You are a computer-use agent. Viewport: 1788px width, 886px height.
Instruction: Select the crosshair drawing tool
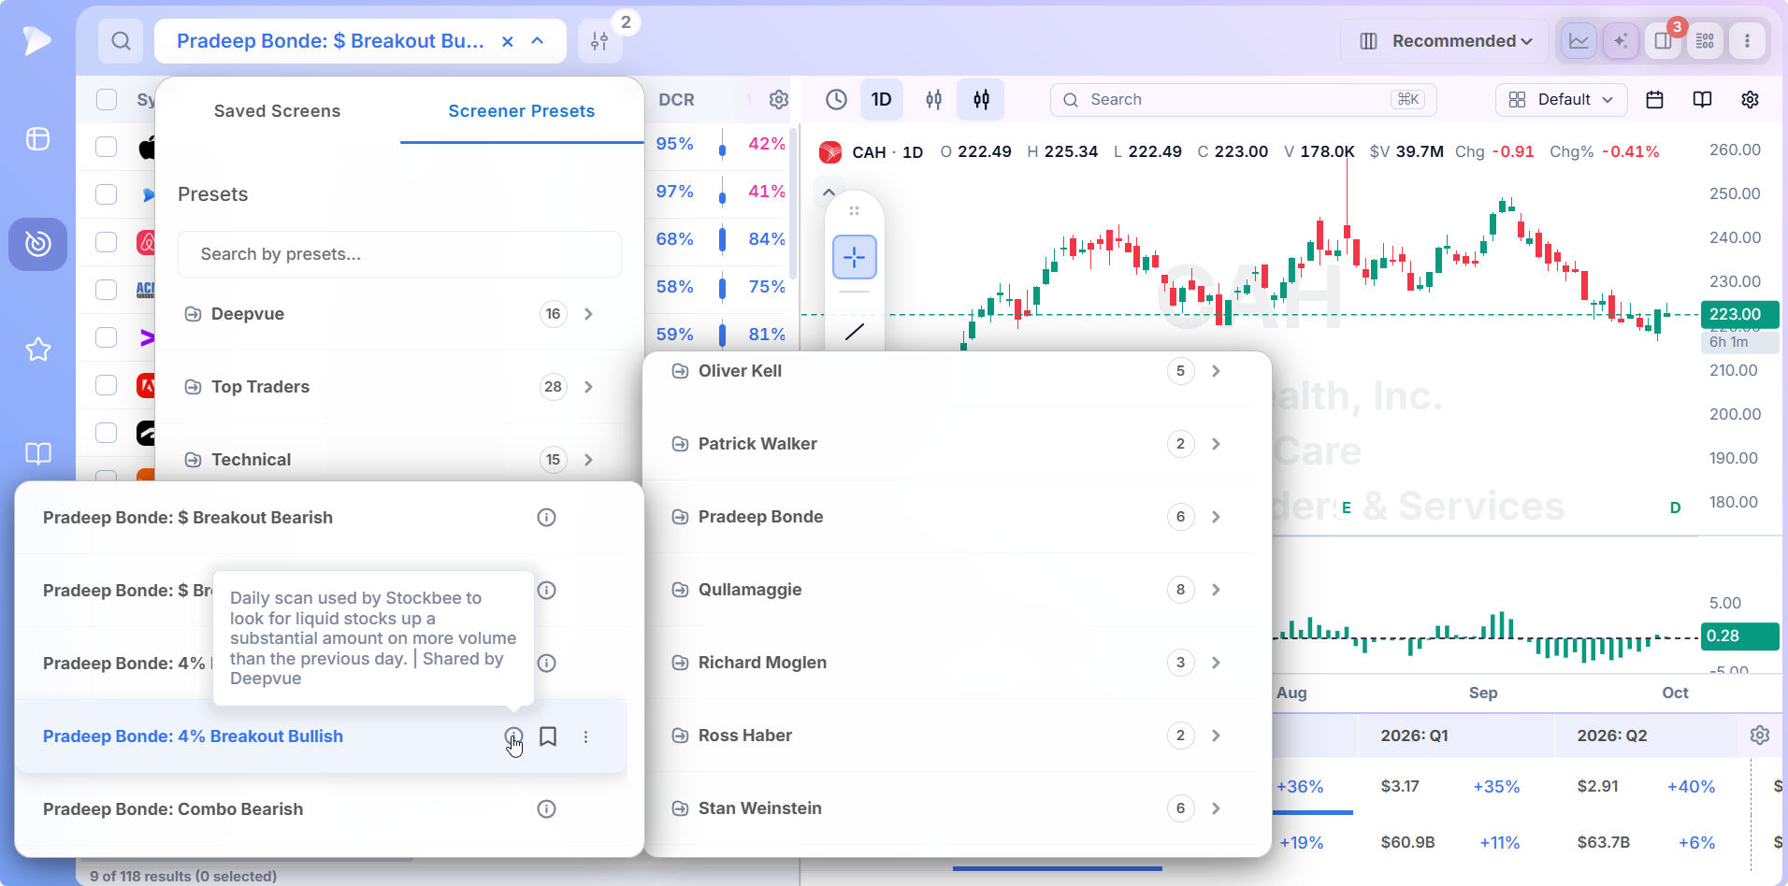click(x=855, y=257)
